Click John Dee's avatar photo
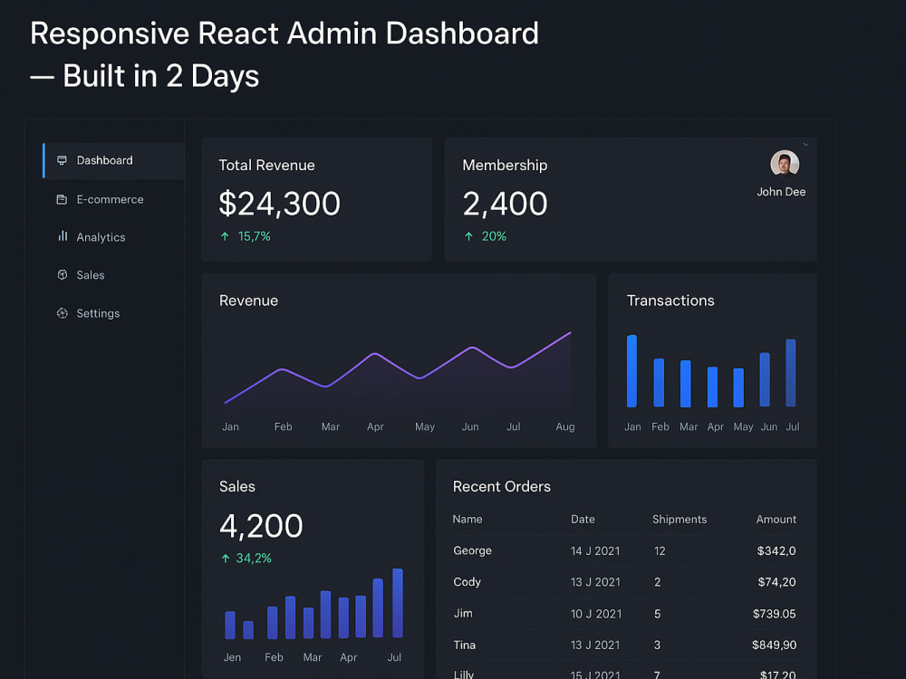The width and height of the screenshot is (906, 679). (785, 163)
